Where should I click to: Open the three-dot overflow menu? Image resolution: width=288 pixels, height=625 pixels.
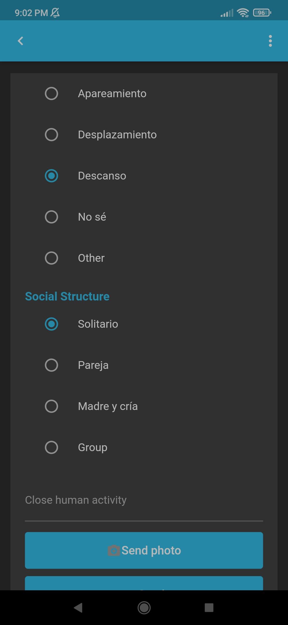(270, 41)
